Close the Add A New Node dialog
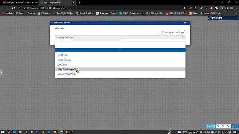Viewport: 239px width, 134px height. coord(189,23)
